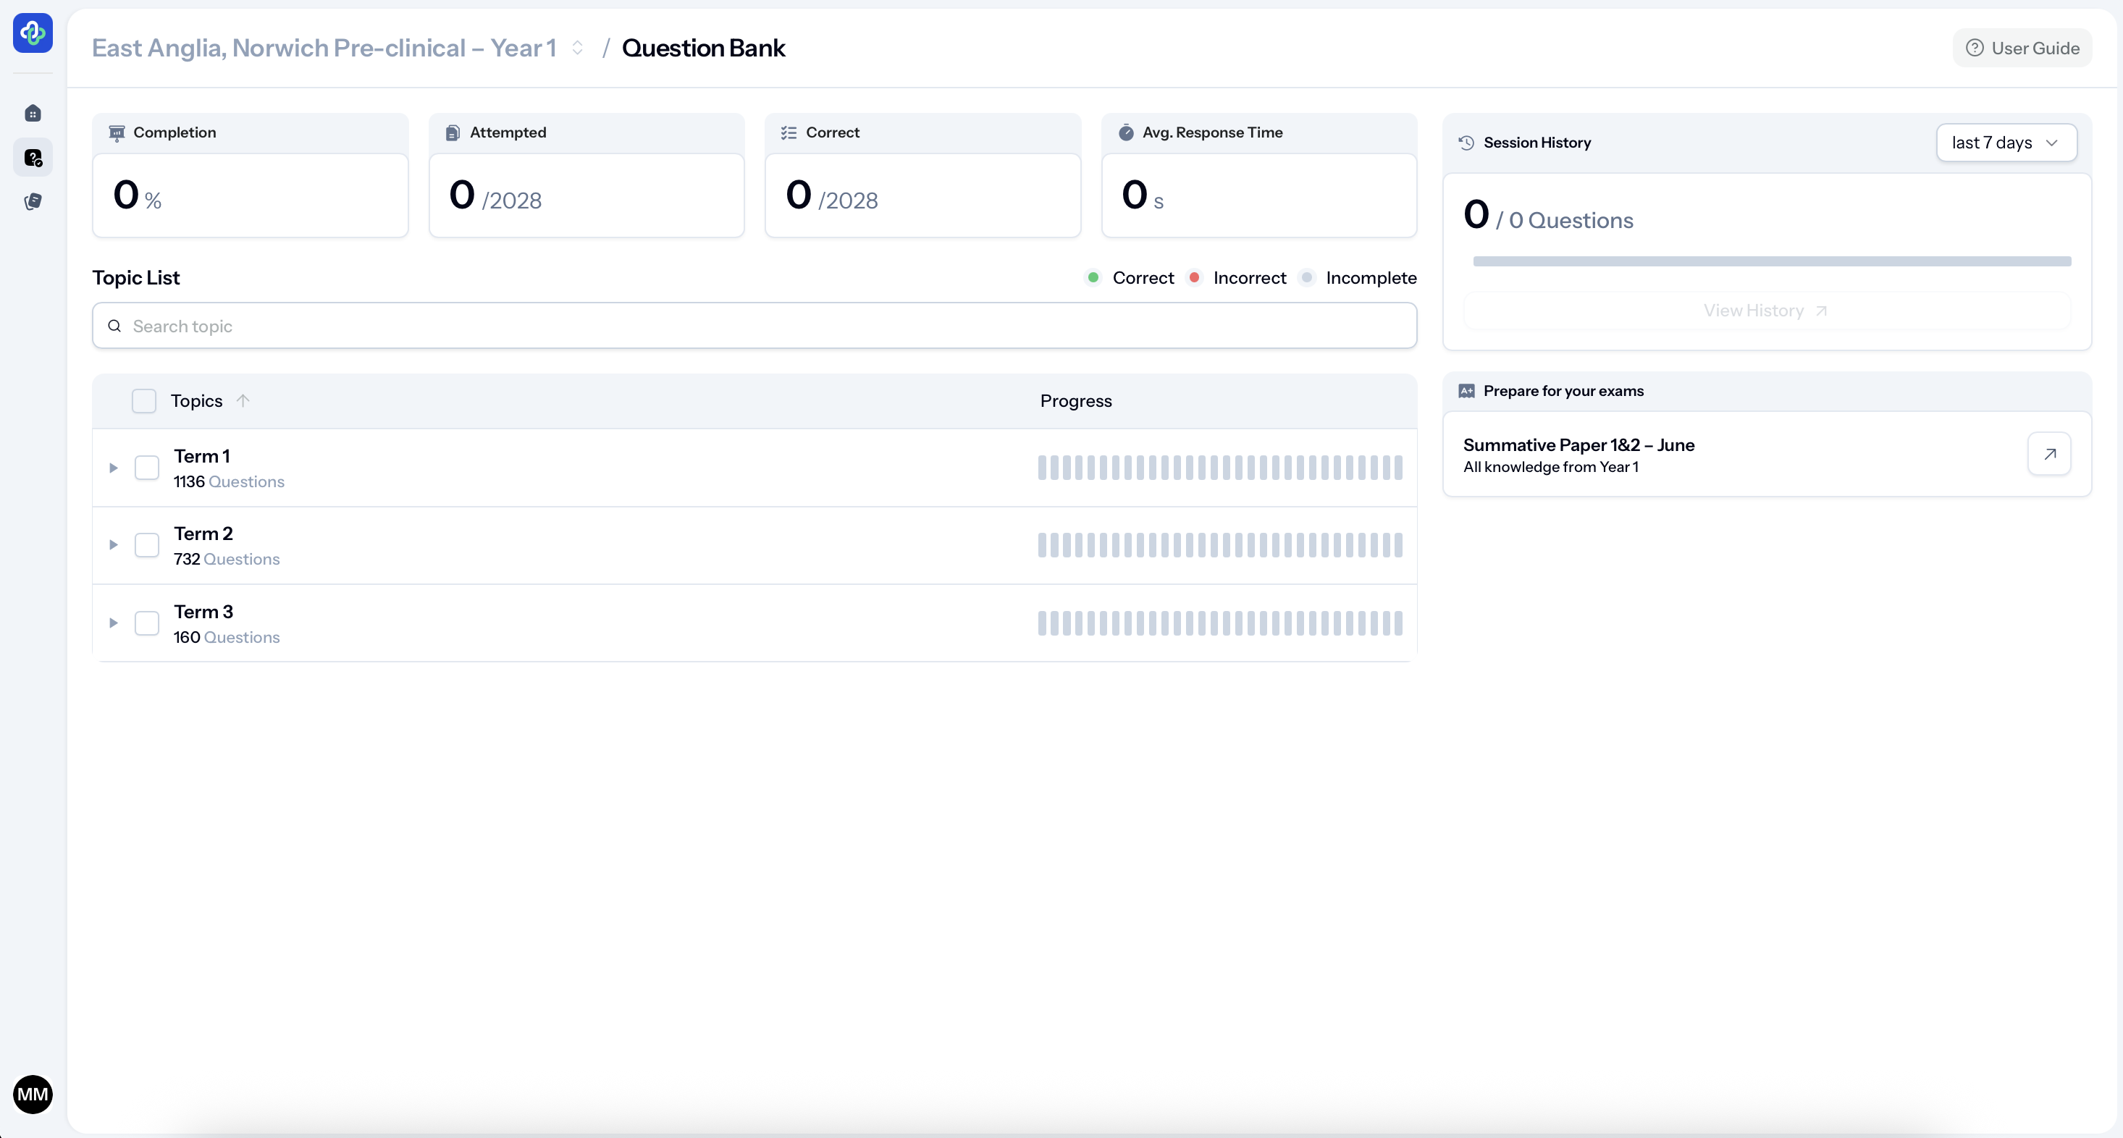Screen dimensions: 2123x1138
Task: Expand the Term 3 topic row
Action: point(114,623)
